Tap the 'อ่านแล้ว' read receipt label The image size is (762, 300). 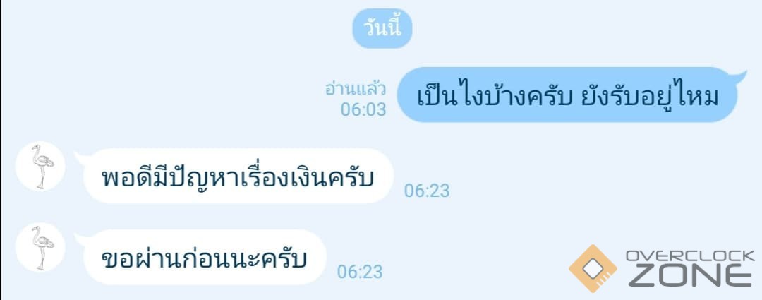click(356, 89)
